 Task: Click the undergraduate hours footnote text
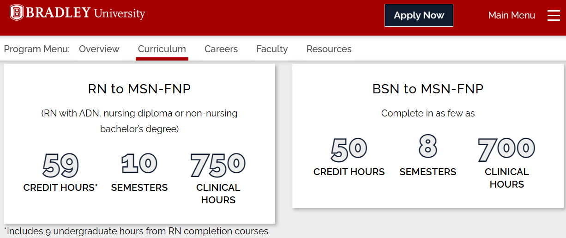point(136,231)
